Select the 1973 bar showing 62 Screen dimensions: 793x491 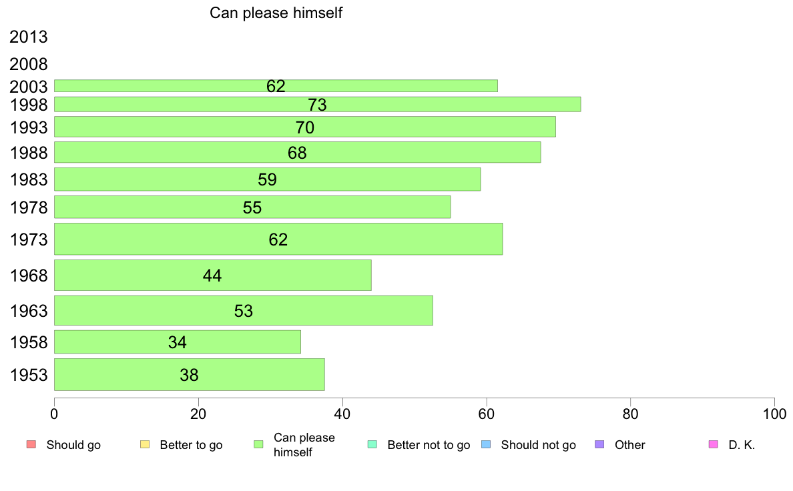tap(278, 239)
